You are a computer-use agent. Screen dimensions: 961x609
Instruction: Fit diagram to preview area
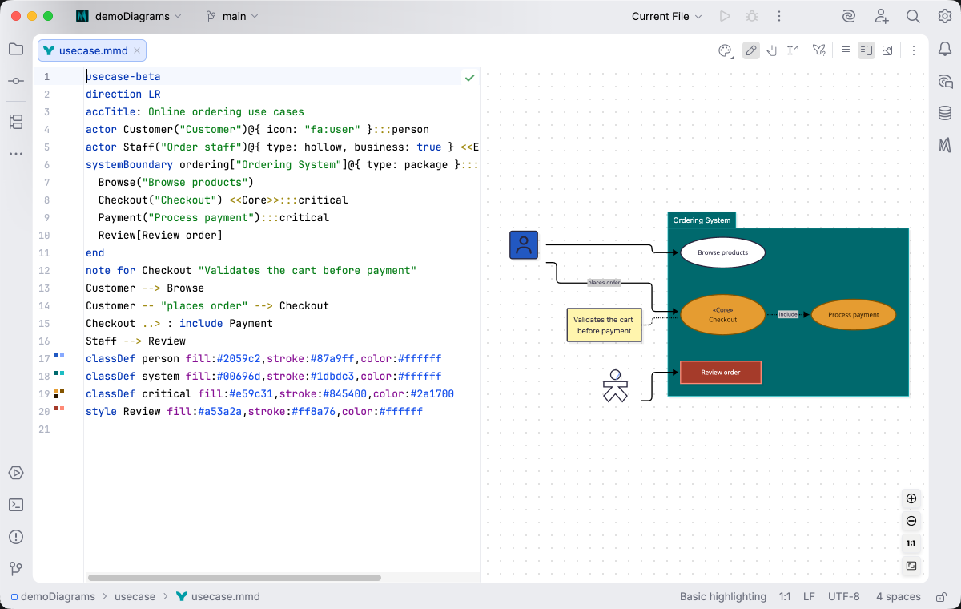tap(911, 566)
